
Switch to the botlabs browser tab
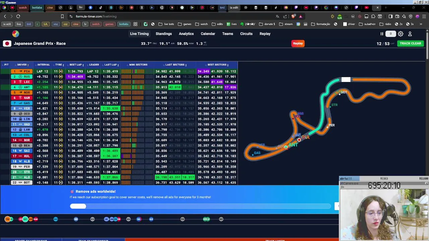click(x=37, y=7)
